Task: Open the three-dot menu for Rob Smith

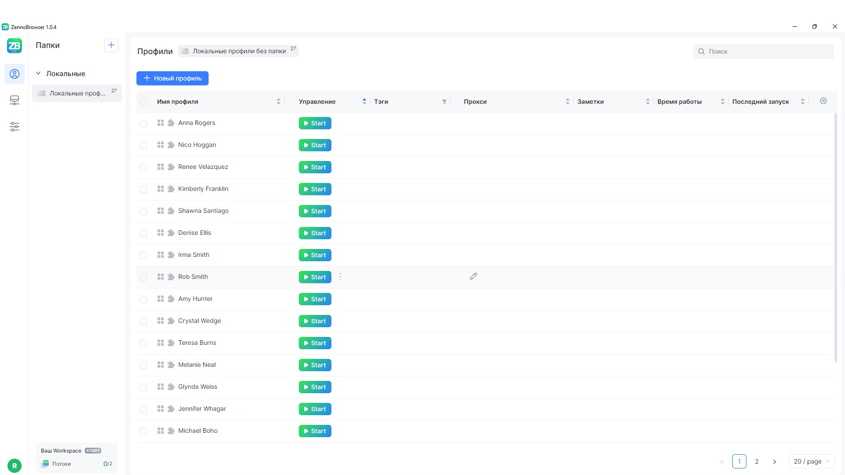Action: tap(340, 277)
